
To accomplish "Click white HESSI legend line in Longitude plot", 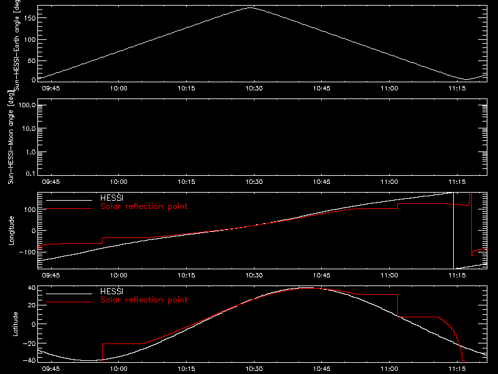I will 69,200.
